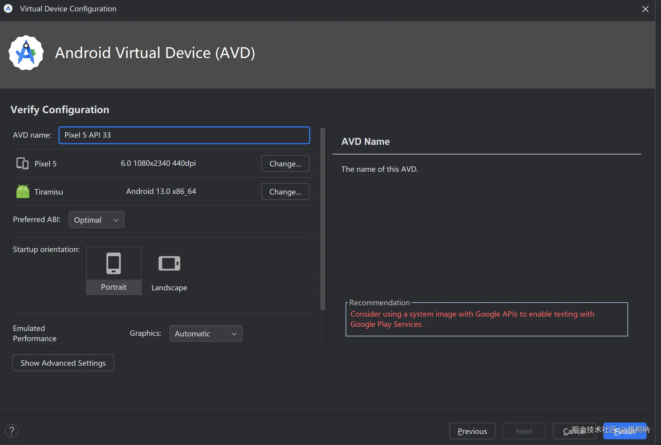The image size is (661, 445).
Task: Click 'The name of this AVD.' description
Action: [380, 169]
